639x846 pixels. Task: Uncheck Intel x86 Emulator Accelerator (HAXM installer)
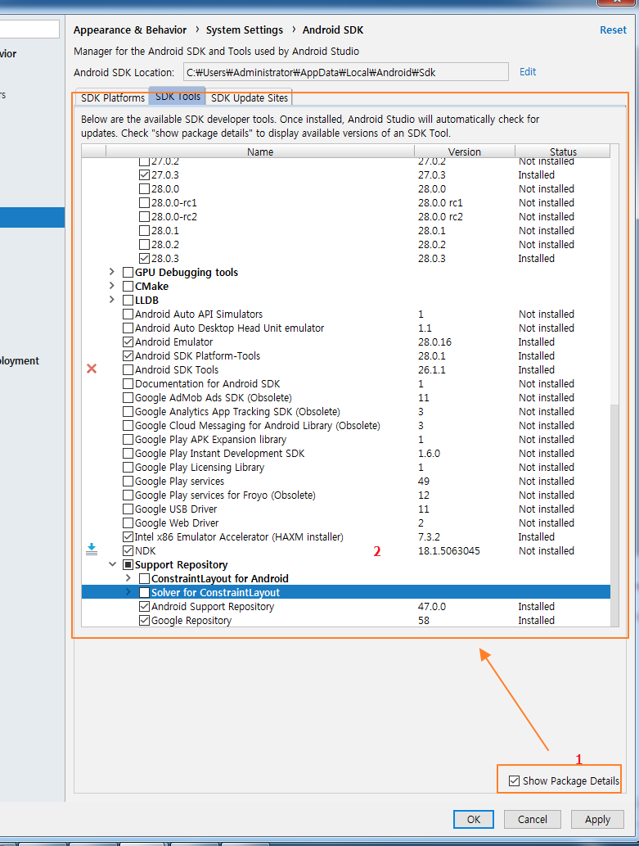click(x=128, y=537)
